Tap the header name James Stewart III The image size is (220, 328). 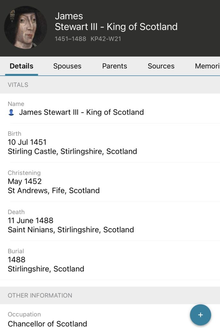pyautogui.click(x=116, y=21)
